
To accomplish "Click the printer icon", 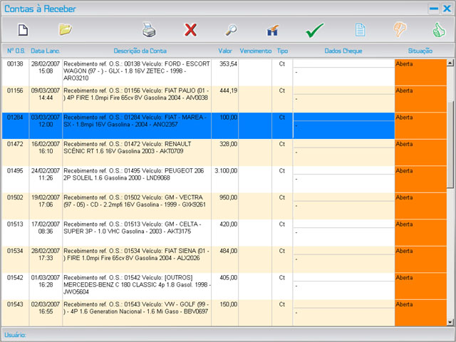I will click(x=149, y=30).
